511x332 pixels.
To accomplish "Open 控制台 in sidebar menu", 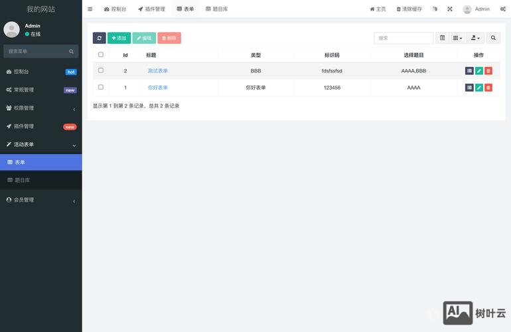I will coord(41,72).
